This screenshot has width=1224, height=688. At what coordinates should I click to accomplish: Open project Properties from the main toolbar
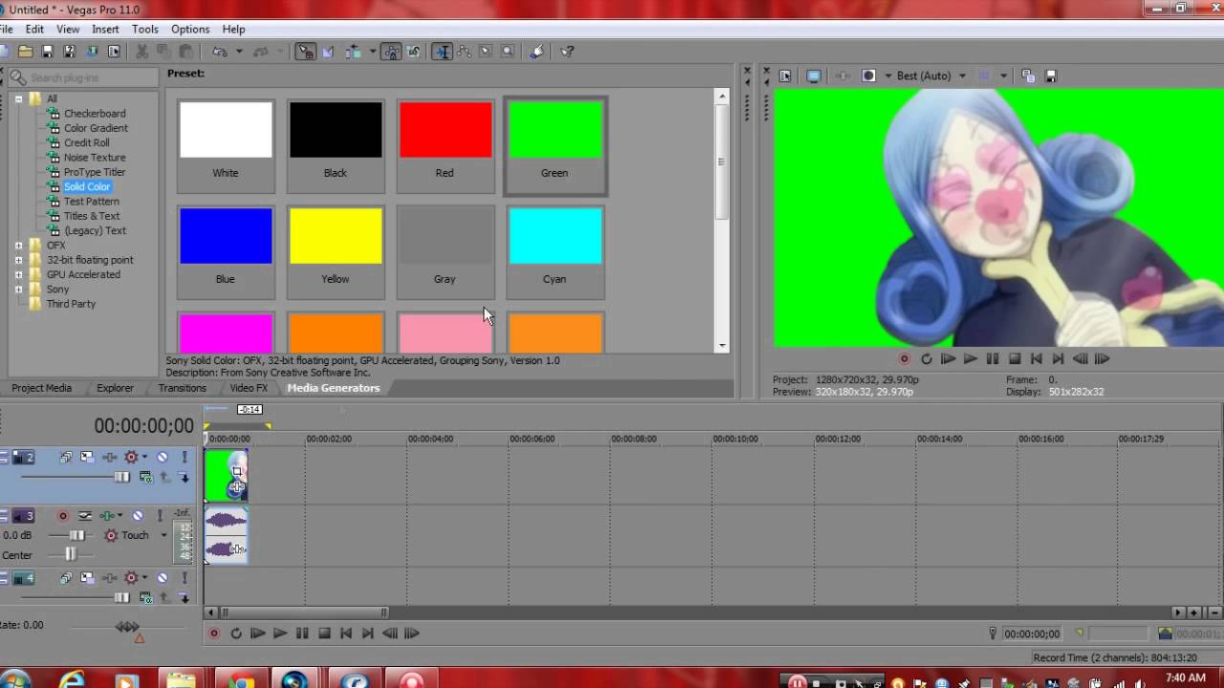(114, 52)
